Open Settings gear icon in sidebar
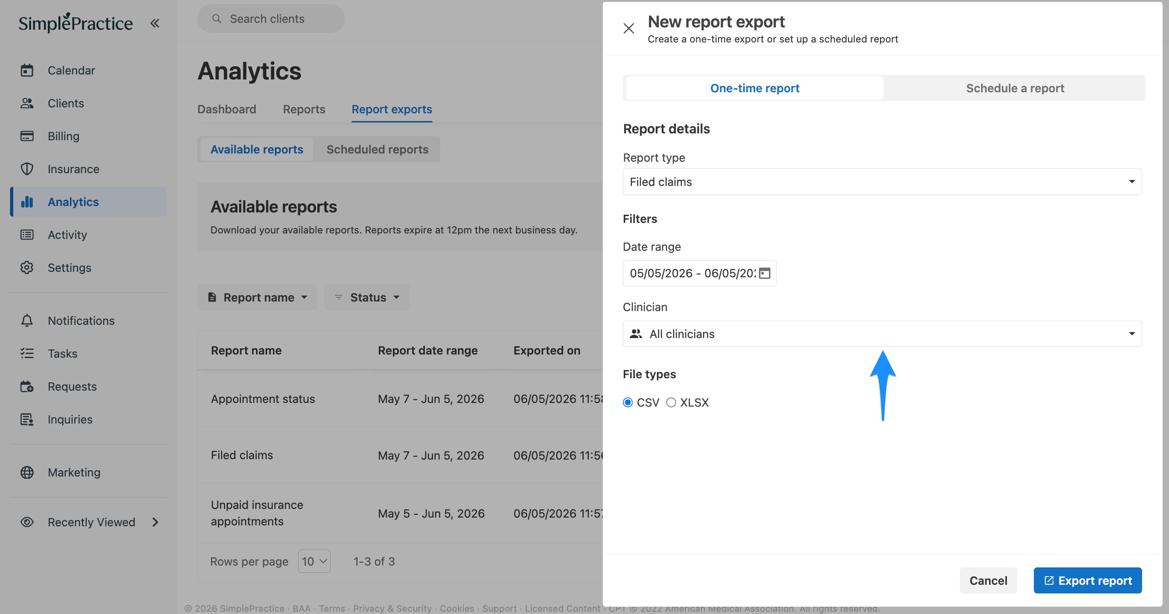1169x614 pixels. pos(27,268)
